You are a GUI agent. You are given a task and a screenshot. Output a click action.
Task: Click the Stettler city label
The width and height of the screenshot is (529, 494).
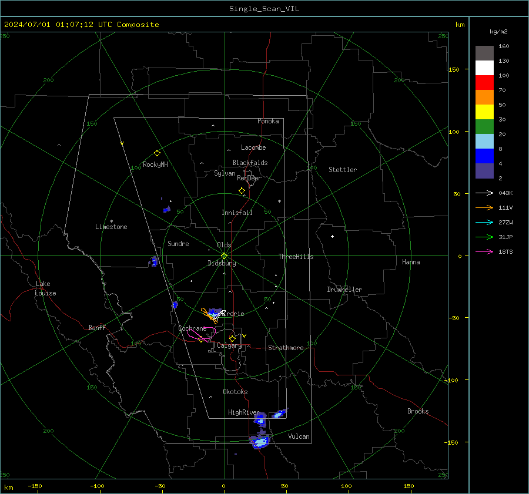tap(343, 170)
